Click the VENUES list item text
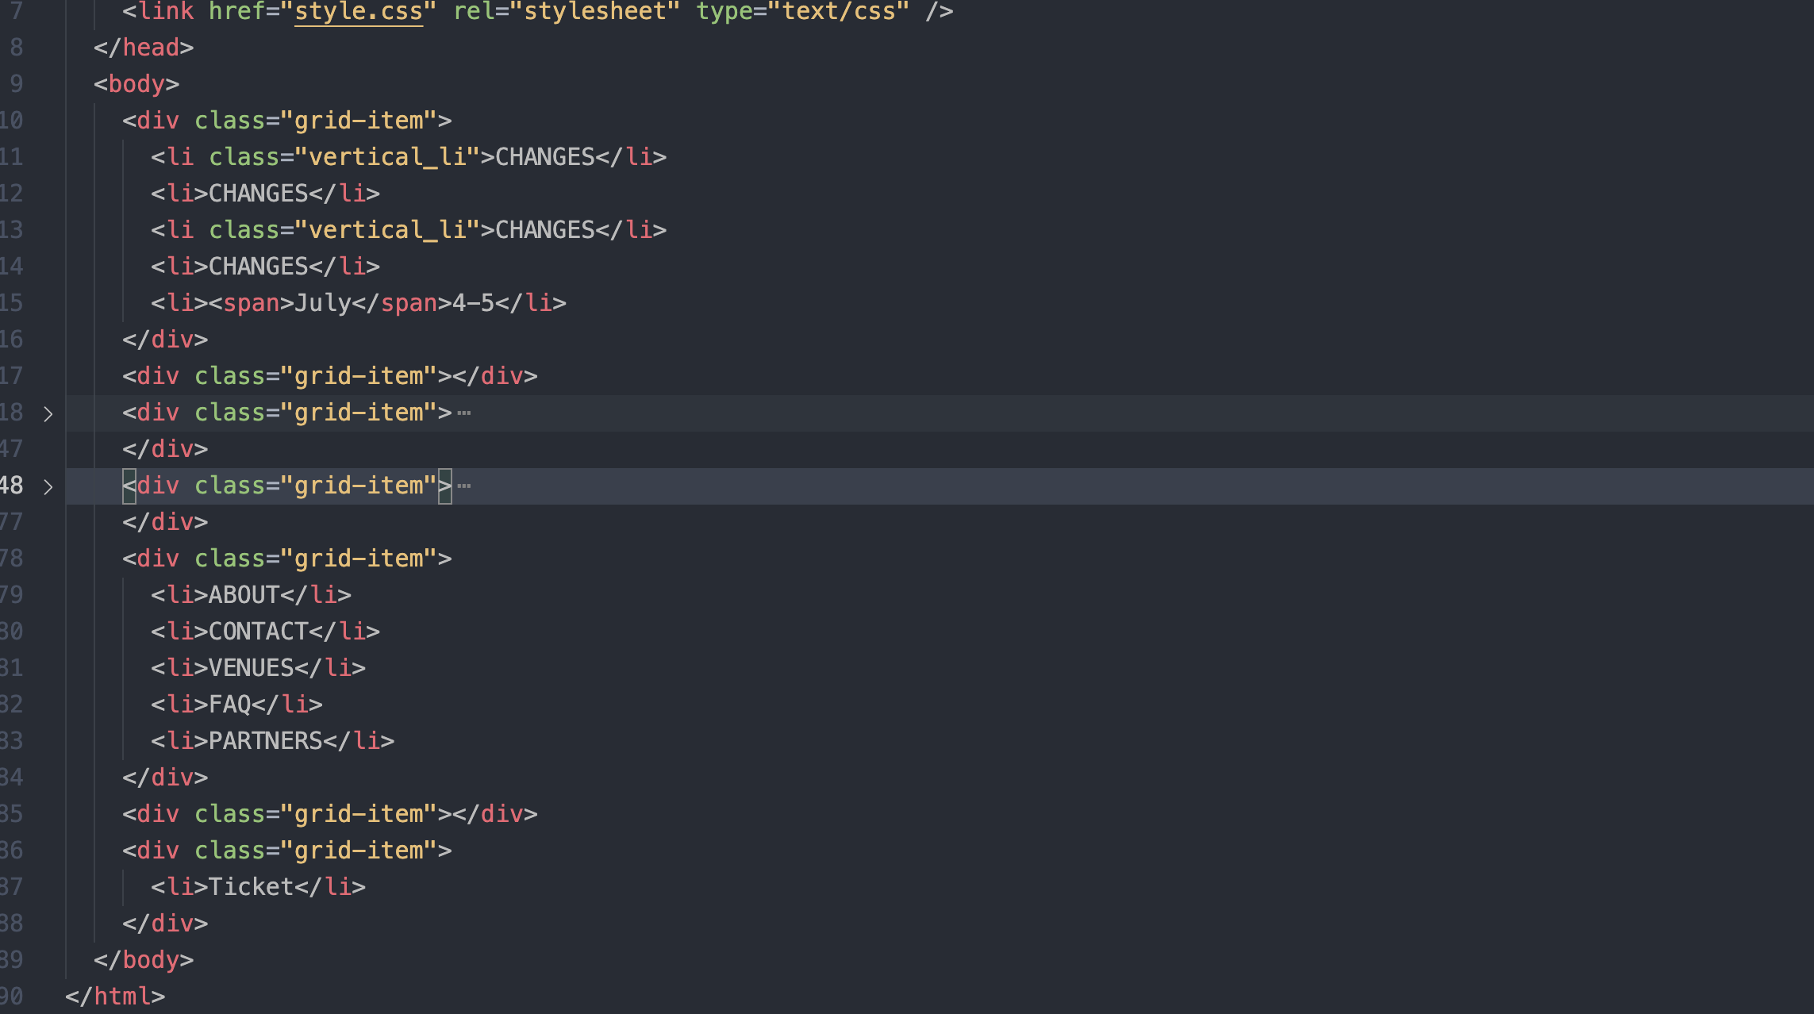The width and height of the screenshot is (1814, 1014). click(x=251, y=668)
